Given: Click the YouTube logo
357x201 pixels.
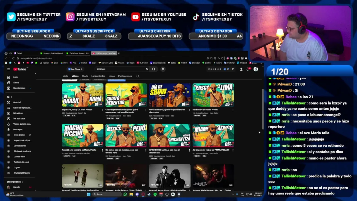Looking at the screenshot, I should coord(20,69).
